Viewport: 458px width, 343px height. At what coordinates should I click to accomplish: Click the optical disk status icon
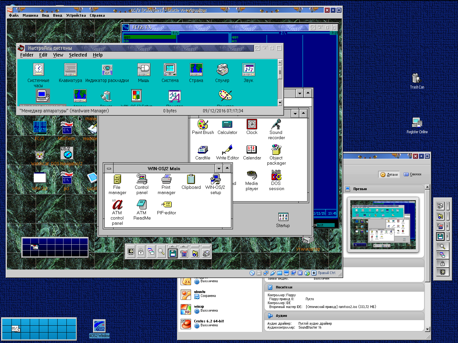click(252, 273)
